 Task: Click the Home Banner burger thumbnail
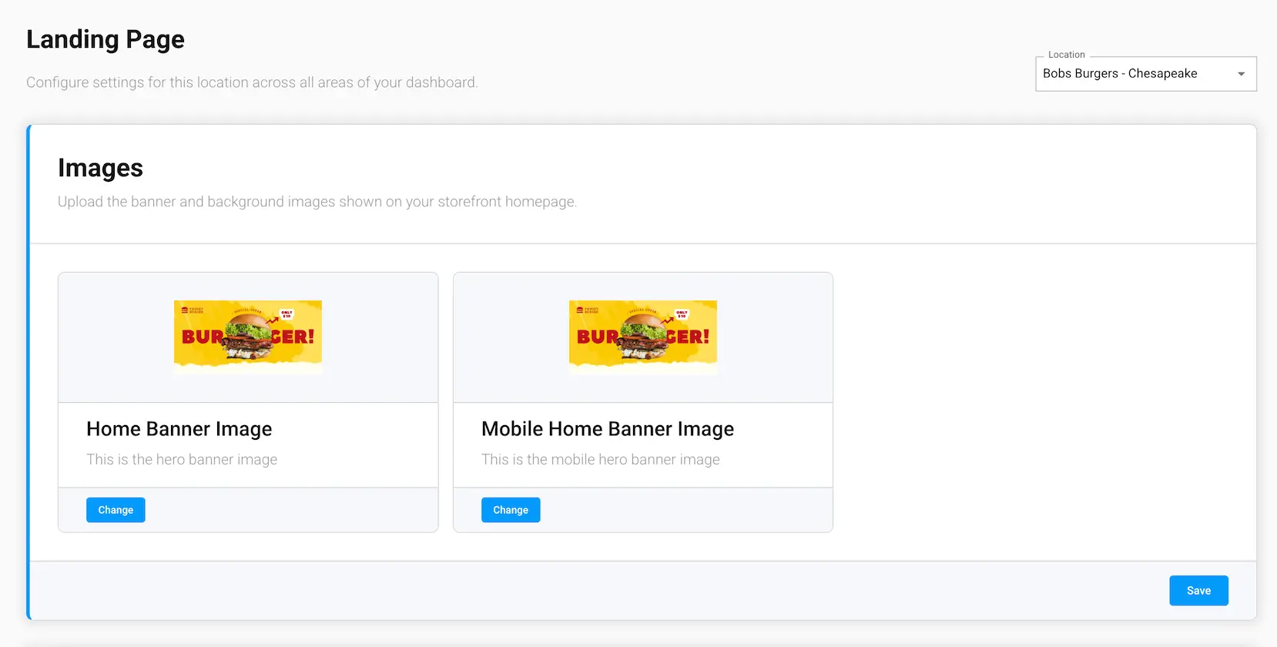pos(248,337)
